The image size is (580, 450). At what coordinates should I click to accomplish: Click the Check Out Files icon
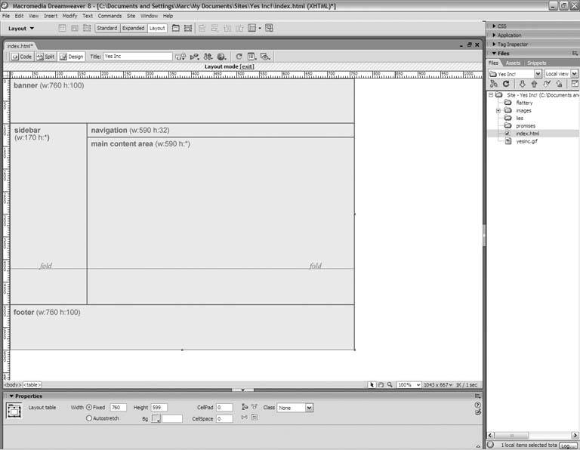tap(547, 84)
